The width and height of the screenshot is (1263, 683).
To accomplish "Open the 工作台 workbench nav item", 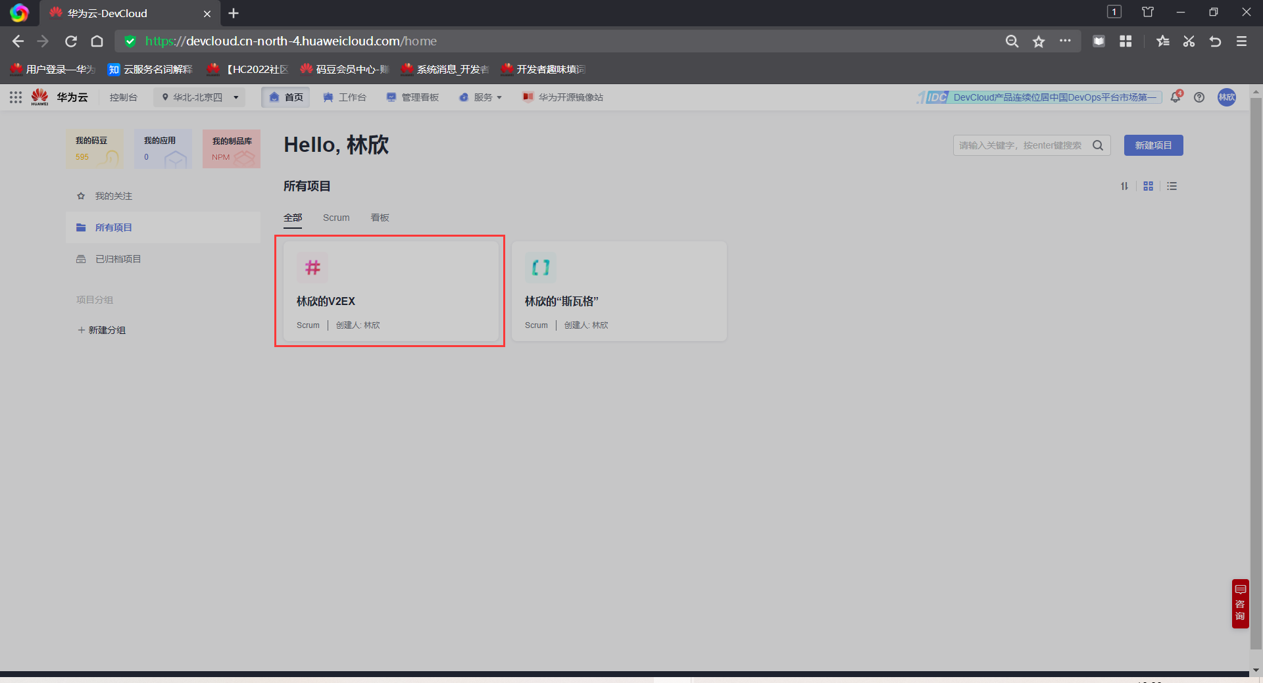I will click(344, 97).
